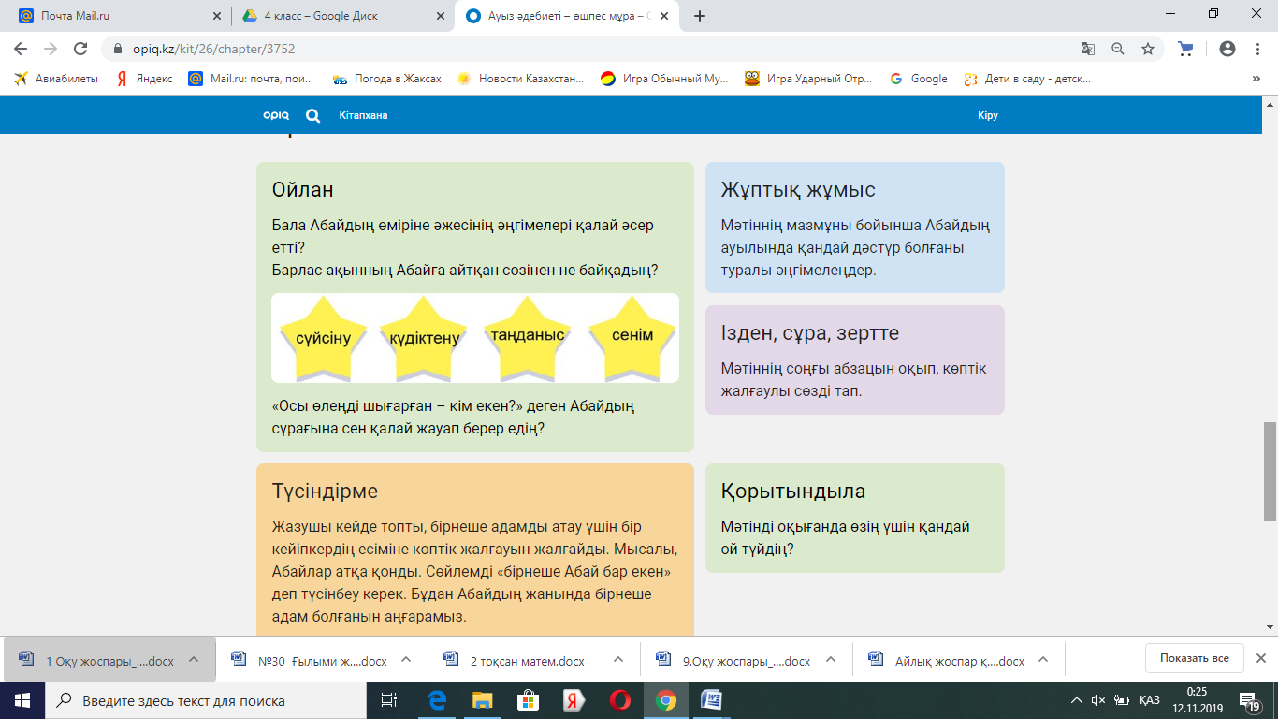
Task: Click Показать все downloads button
Action: (x=1195, y=658)
